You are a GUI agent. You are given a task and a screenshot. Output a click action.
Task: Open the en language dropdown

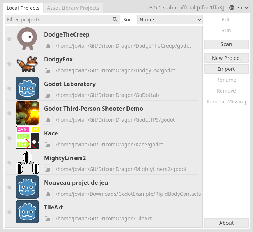point(239,8)
